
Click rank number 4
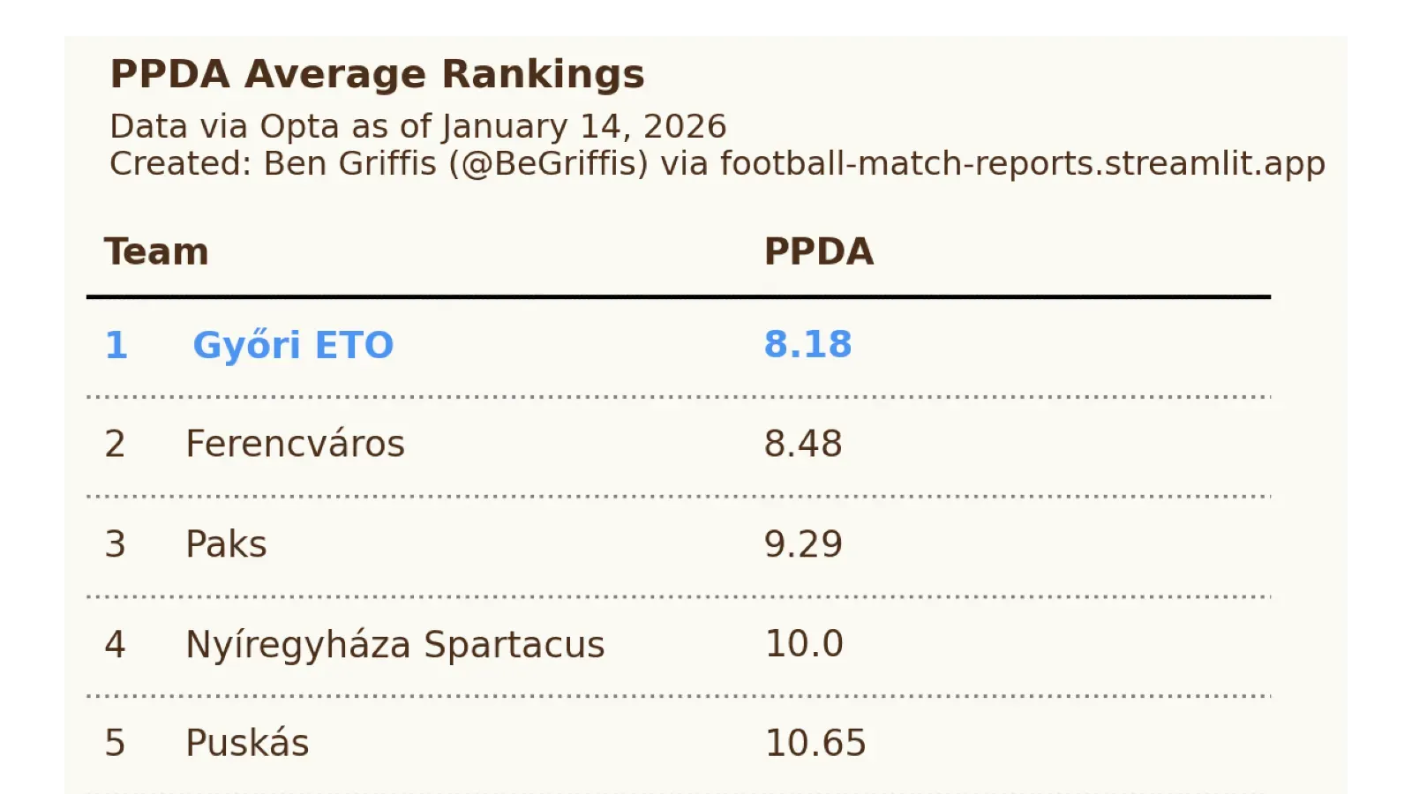pyautogui.click(x=115, y=644)
